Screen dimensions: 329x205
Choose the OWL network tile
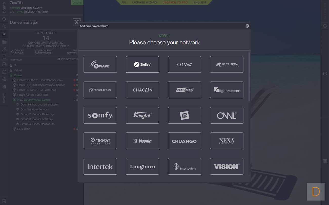pyautogui.click(x=227, y=116)
